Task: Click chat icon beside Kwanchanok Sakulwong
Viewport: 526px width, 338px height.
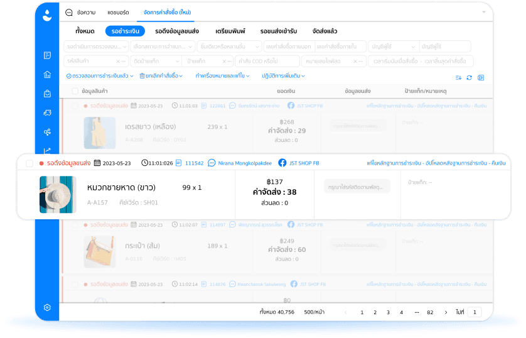Action: (x=232, y=284)
